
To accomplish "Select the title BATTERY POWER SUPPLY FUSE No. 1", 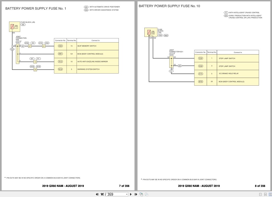I will (36, 9).
